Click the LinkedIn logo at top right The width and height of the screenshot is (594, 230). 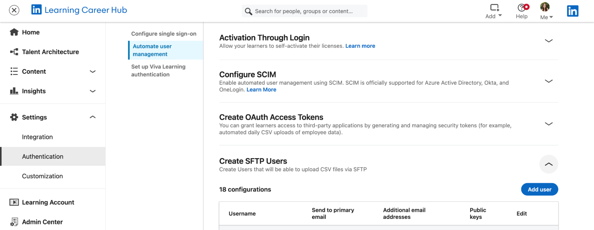coord(572,11)
